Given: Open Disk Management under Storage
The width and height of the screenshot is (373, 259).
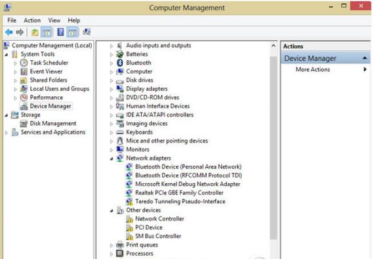Looking at the screenshot, I should tap(53, 123).
